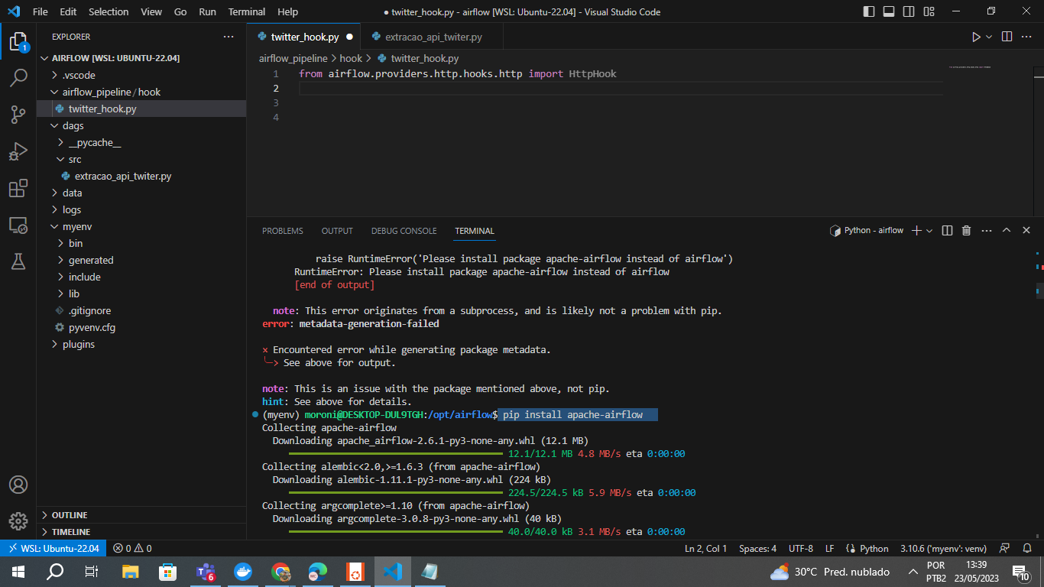Toggle panel layout icon in title bar
This screenshot has width=1044, height=587.
tap(889, 11)
